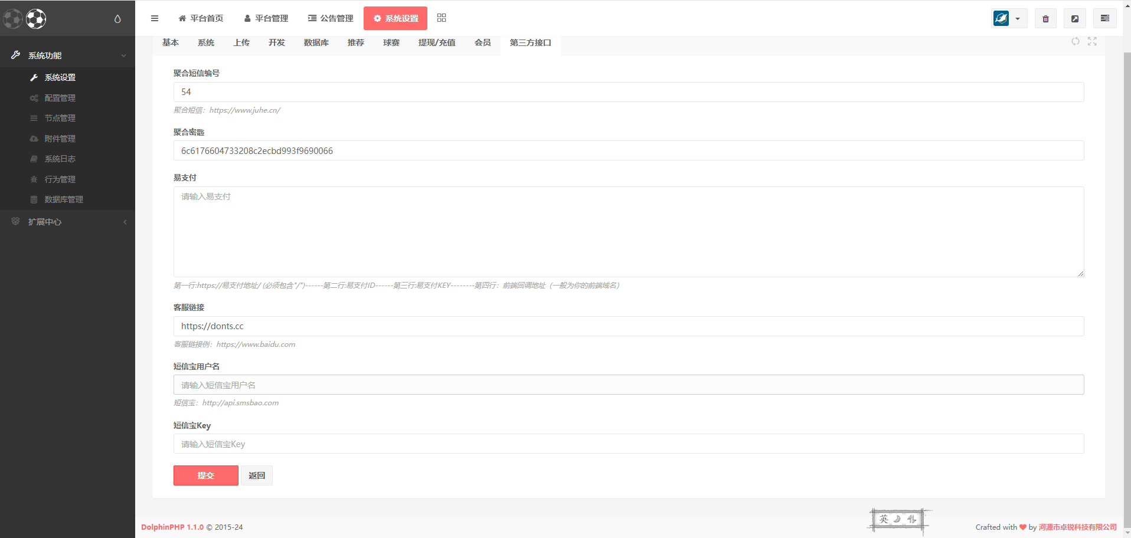The image size is (1131, 538).
Task: Switch to the 提现/充值 tab
Action: point(436,42)
